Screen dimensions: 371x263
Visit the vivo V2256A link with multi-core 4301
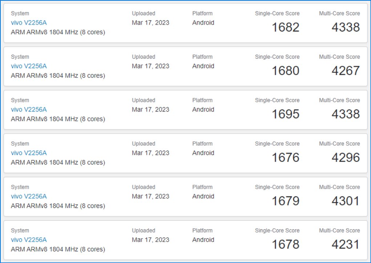(x=29, y=196)
